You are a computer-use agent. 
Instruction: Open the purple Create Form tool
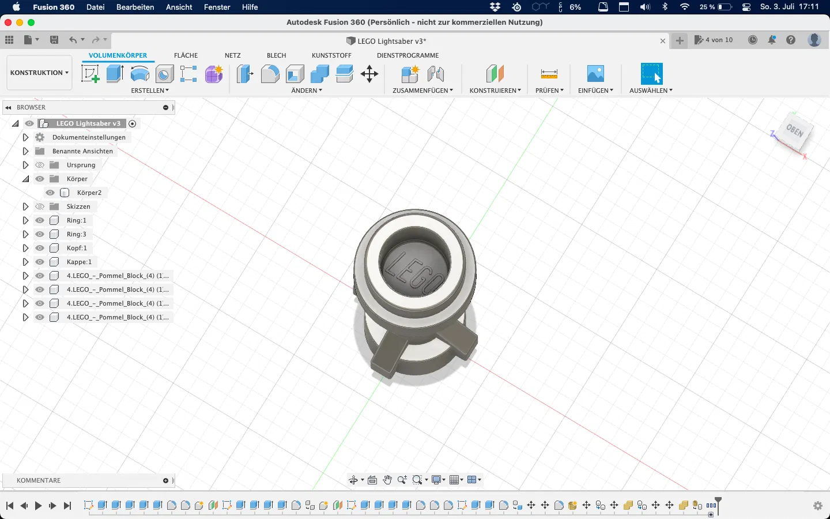[x=214, y=74]
